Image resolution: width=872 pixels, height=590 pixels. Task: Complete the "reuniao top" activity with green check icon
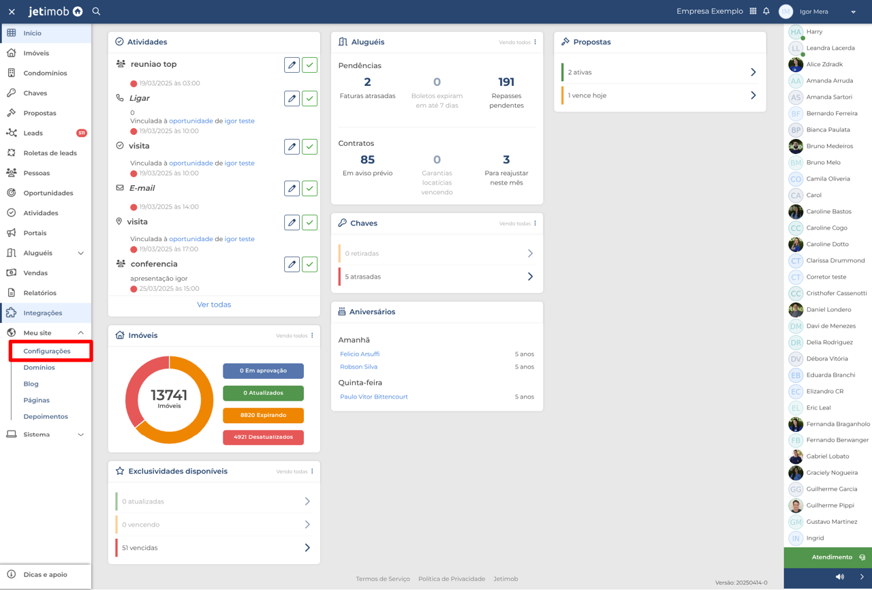pos(309,64)
